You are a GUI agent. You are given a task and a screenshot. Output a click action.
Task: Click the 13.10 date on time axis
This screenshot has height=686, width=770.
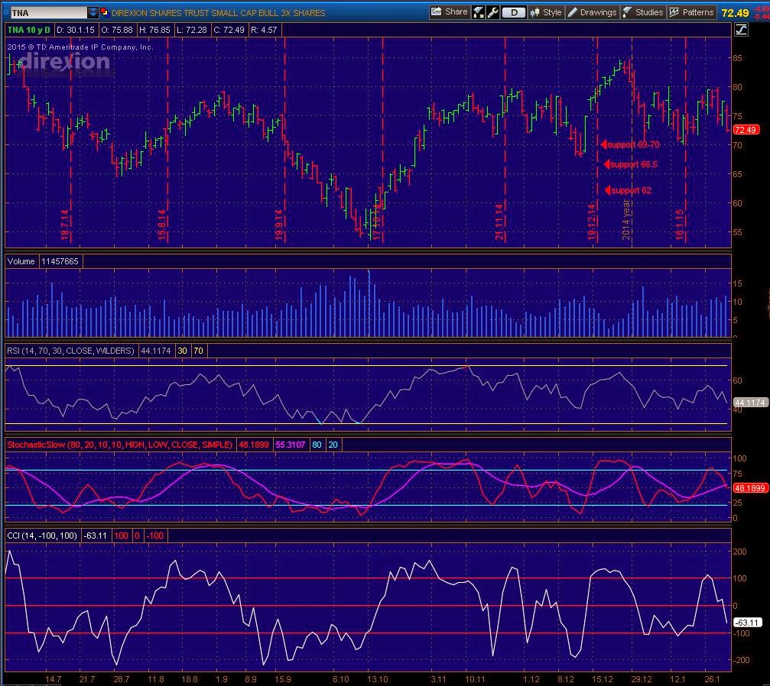tap(377, 680)
